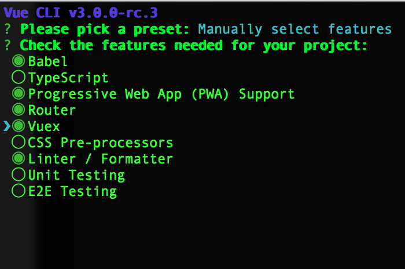The width and height of the screenshot is (405, 269).
Task: Uncheck the Linter / Formatter circle
Action: tap(19, 158)
